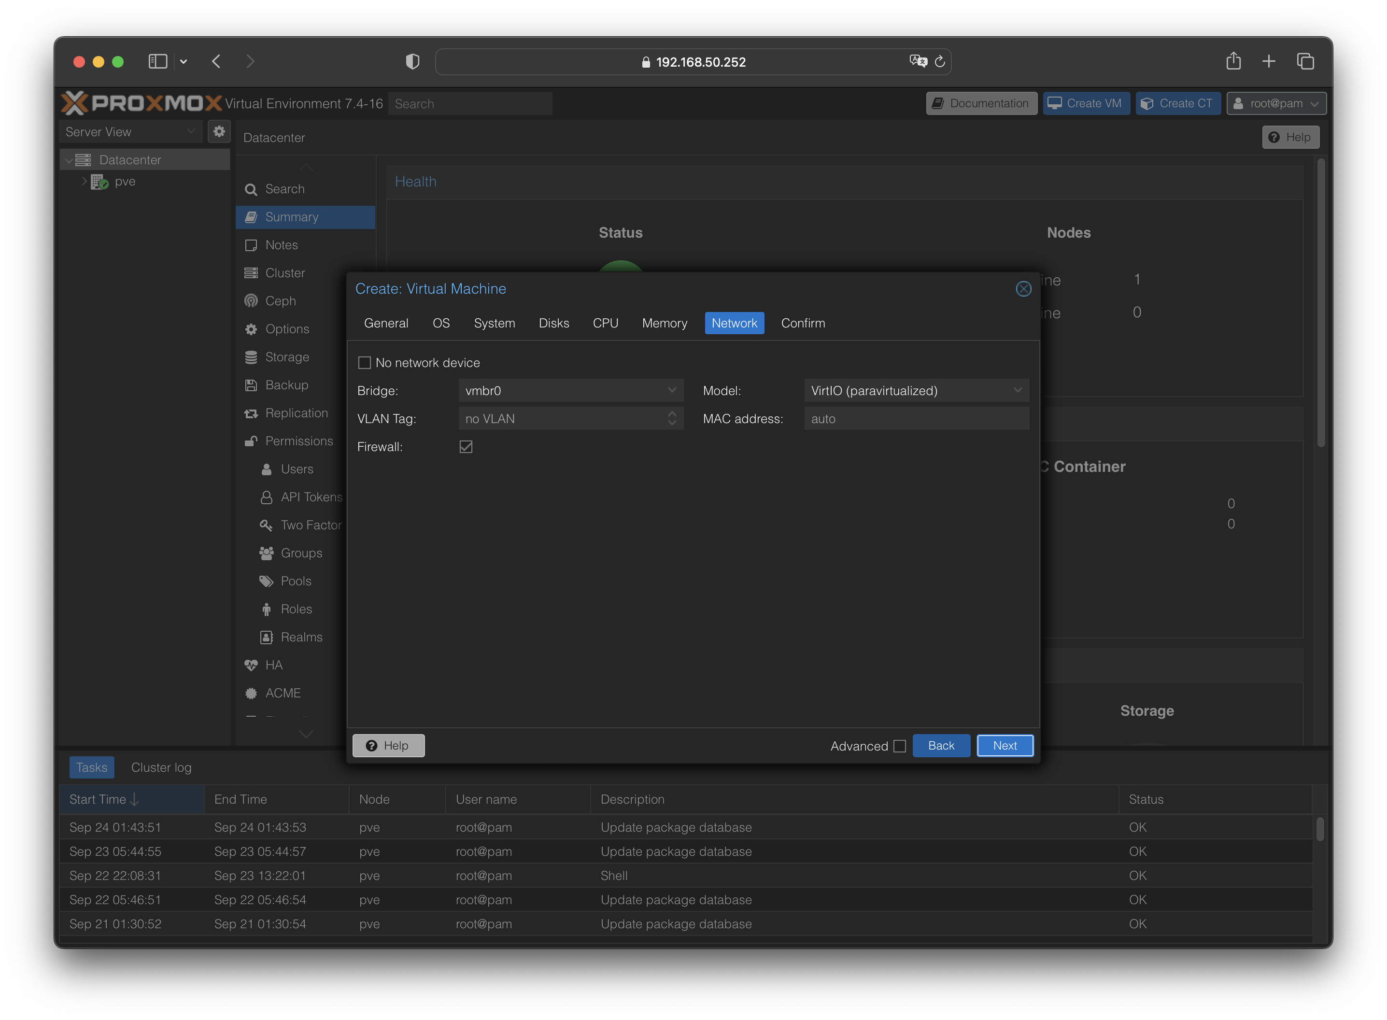Click the Safari reload page icon
1387x1020 pixels.
(939, 62)
